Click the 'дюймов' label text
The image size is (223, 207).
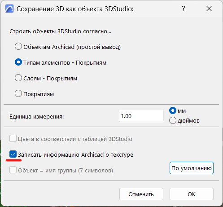(188, 120)
